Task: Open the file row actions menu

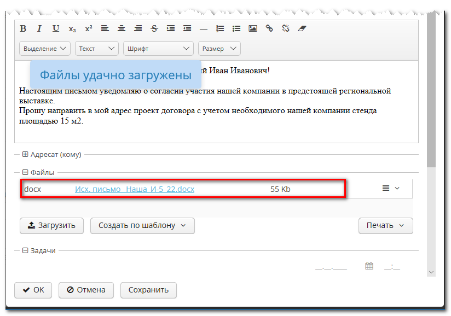Action: 391,189
